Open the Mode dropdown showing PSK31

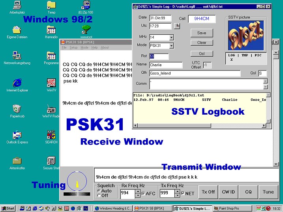(171, 46)
